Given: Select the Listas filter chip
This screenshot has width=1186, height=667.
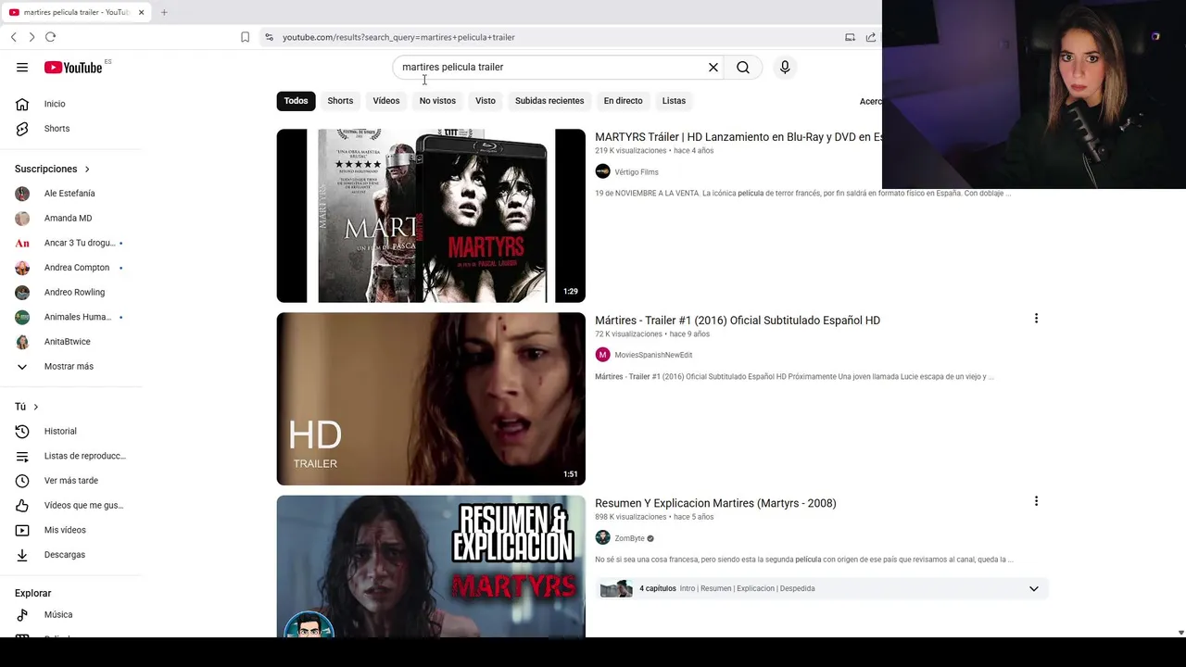Looking at the screenshot, I should (674, 101).
